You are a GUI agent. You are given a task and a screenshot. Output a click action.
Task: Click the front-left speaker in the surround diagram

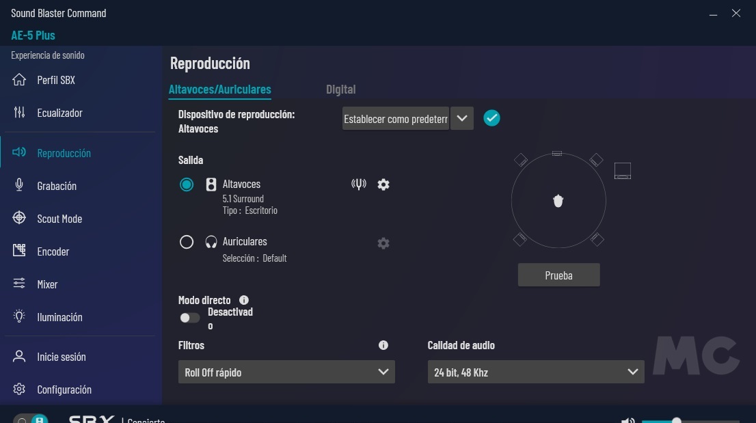[x=521, y=160]
